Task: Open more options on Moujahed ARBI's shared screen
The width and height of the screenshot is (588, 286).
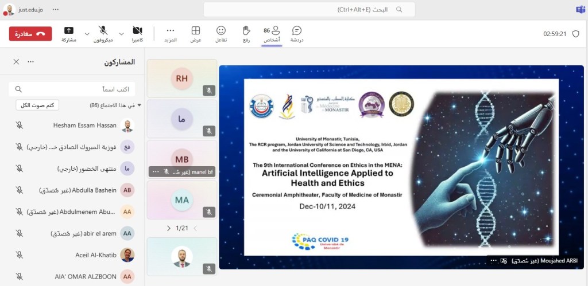Action: pos(493,261)
